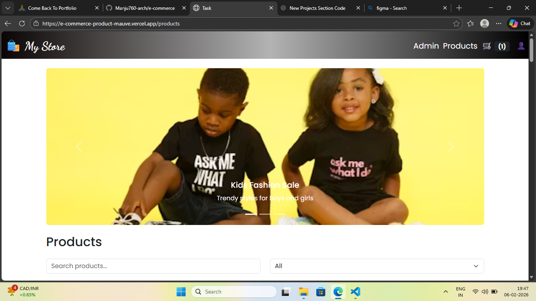Viewport: 536px width, 301px height.
Task: Select the second carousel indicator bar
Action: (x=265, y=214)
